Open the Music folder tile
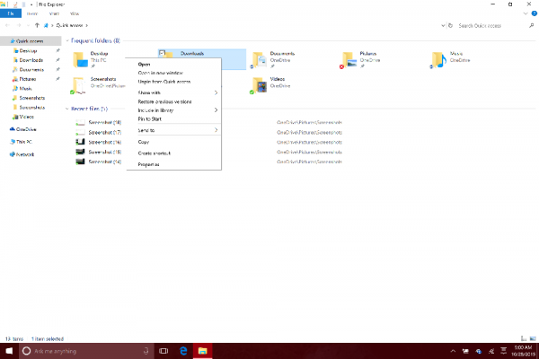The height and width of the screenshot is (359, 539). (450, 59)
